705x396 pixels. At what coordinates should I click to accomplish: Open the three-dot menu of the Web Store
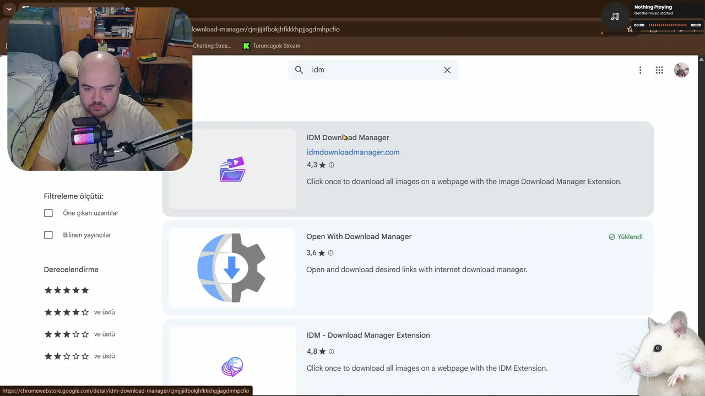click(640, 70)
